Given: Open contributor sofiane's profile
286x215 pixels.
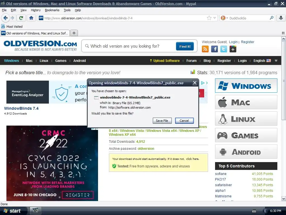Looking at the screenshot, I should pos(221,174).
